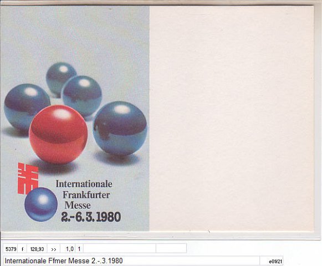The image size is (322, 266).
Task: Click the scanned Frankfurter Messe postcard image
Action: (x=157, y=119)
